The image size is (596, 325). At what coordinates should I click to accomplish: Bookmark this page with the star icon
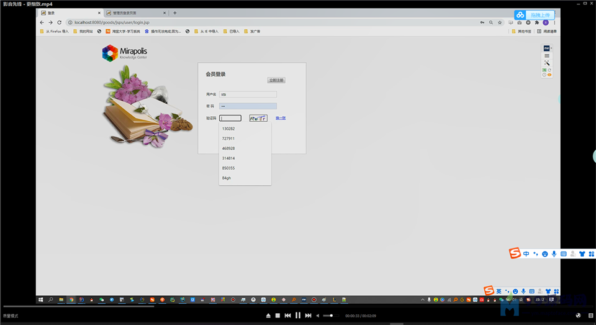tap(500, 22)
